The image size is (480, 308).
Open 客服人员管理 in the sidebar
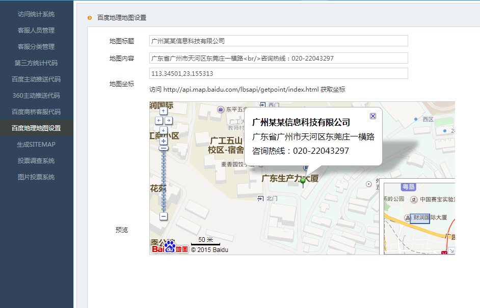(x=36, y=30)
